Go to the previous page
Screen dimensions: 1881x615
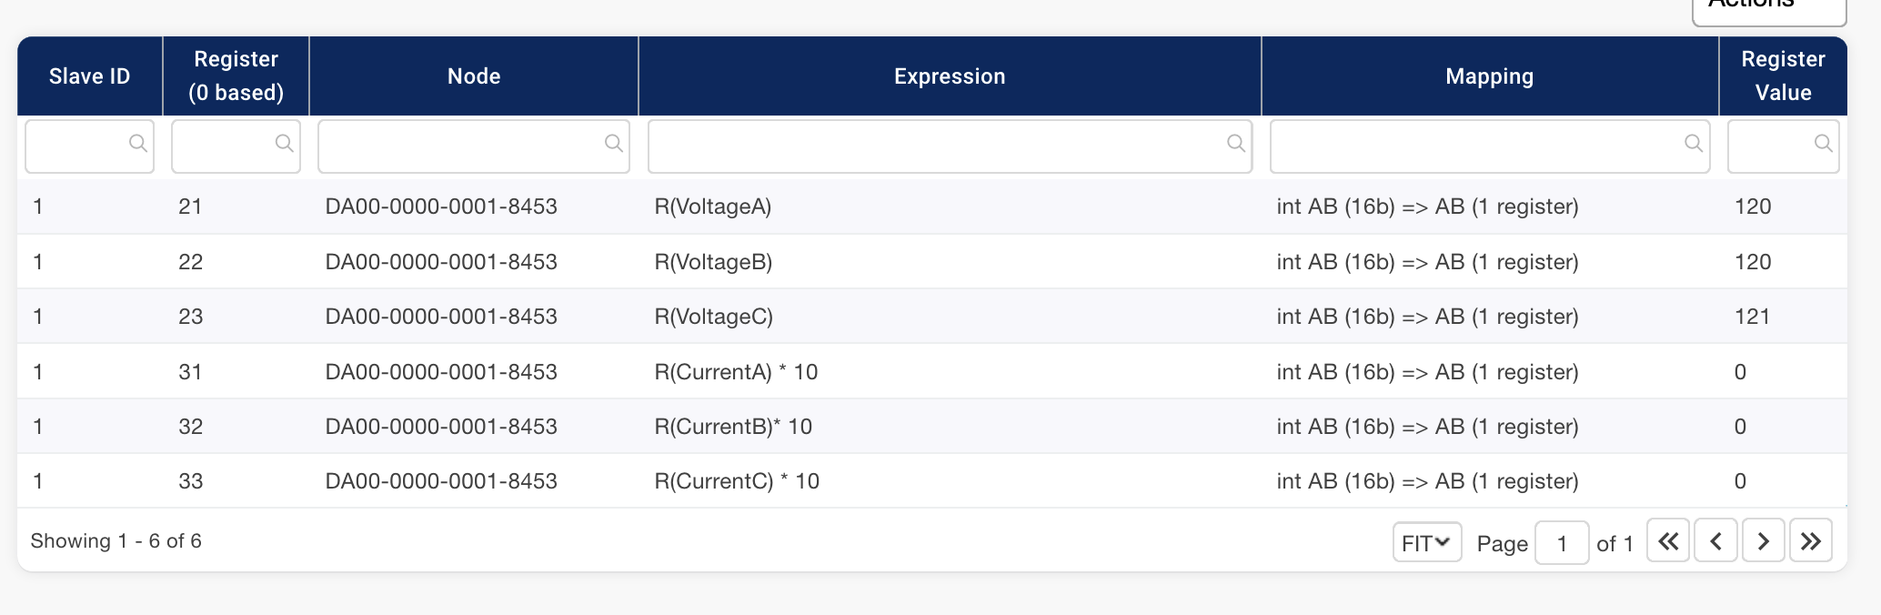point(1715,541)
